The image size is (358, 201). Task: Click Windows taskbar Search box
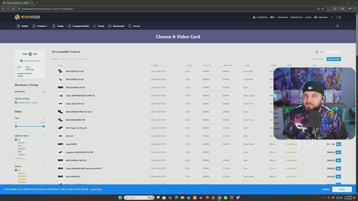pos(139,198)
